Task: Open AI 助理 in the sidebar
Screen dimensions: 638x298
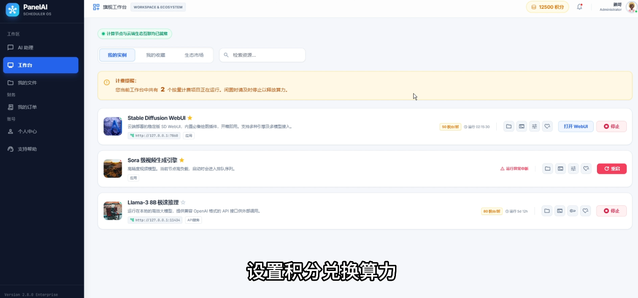Action: click(41, 48)
